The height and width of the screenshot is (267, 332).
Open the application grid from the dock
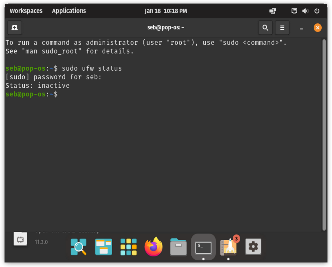click(x=128, y=247)
